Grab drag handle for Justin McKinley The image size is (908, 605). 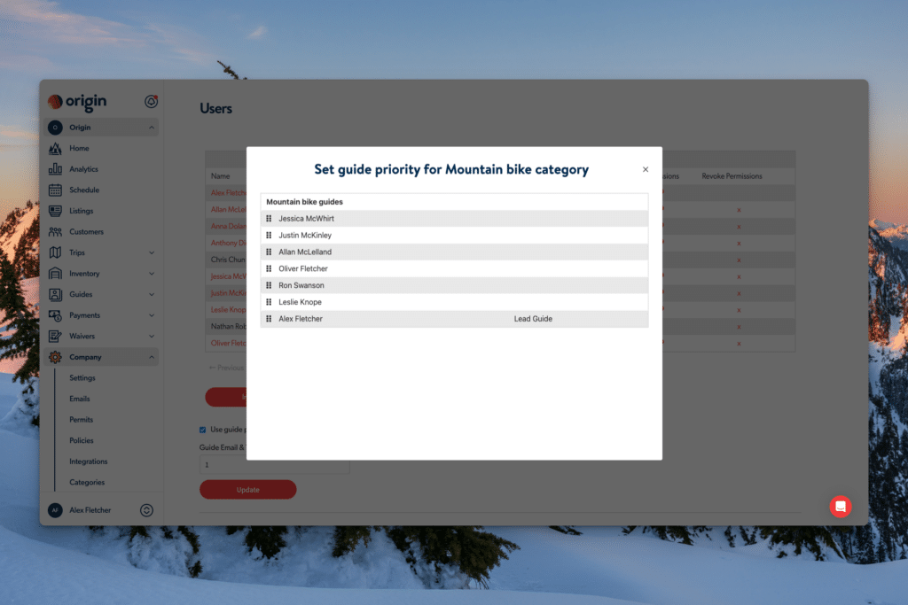point(269,236)
